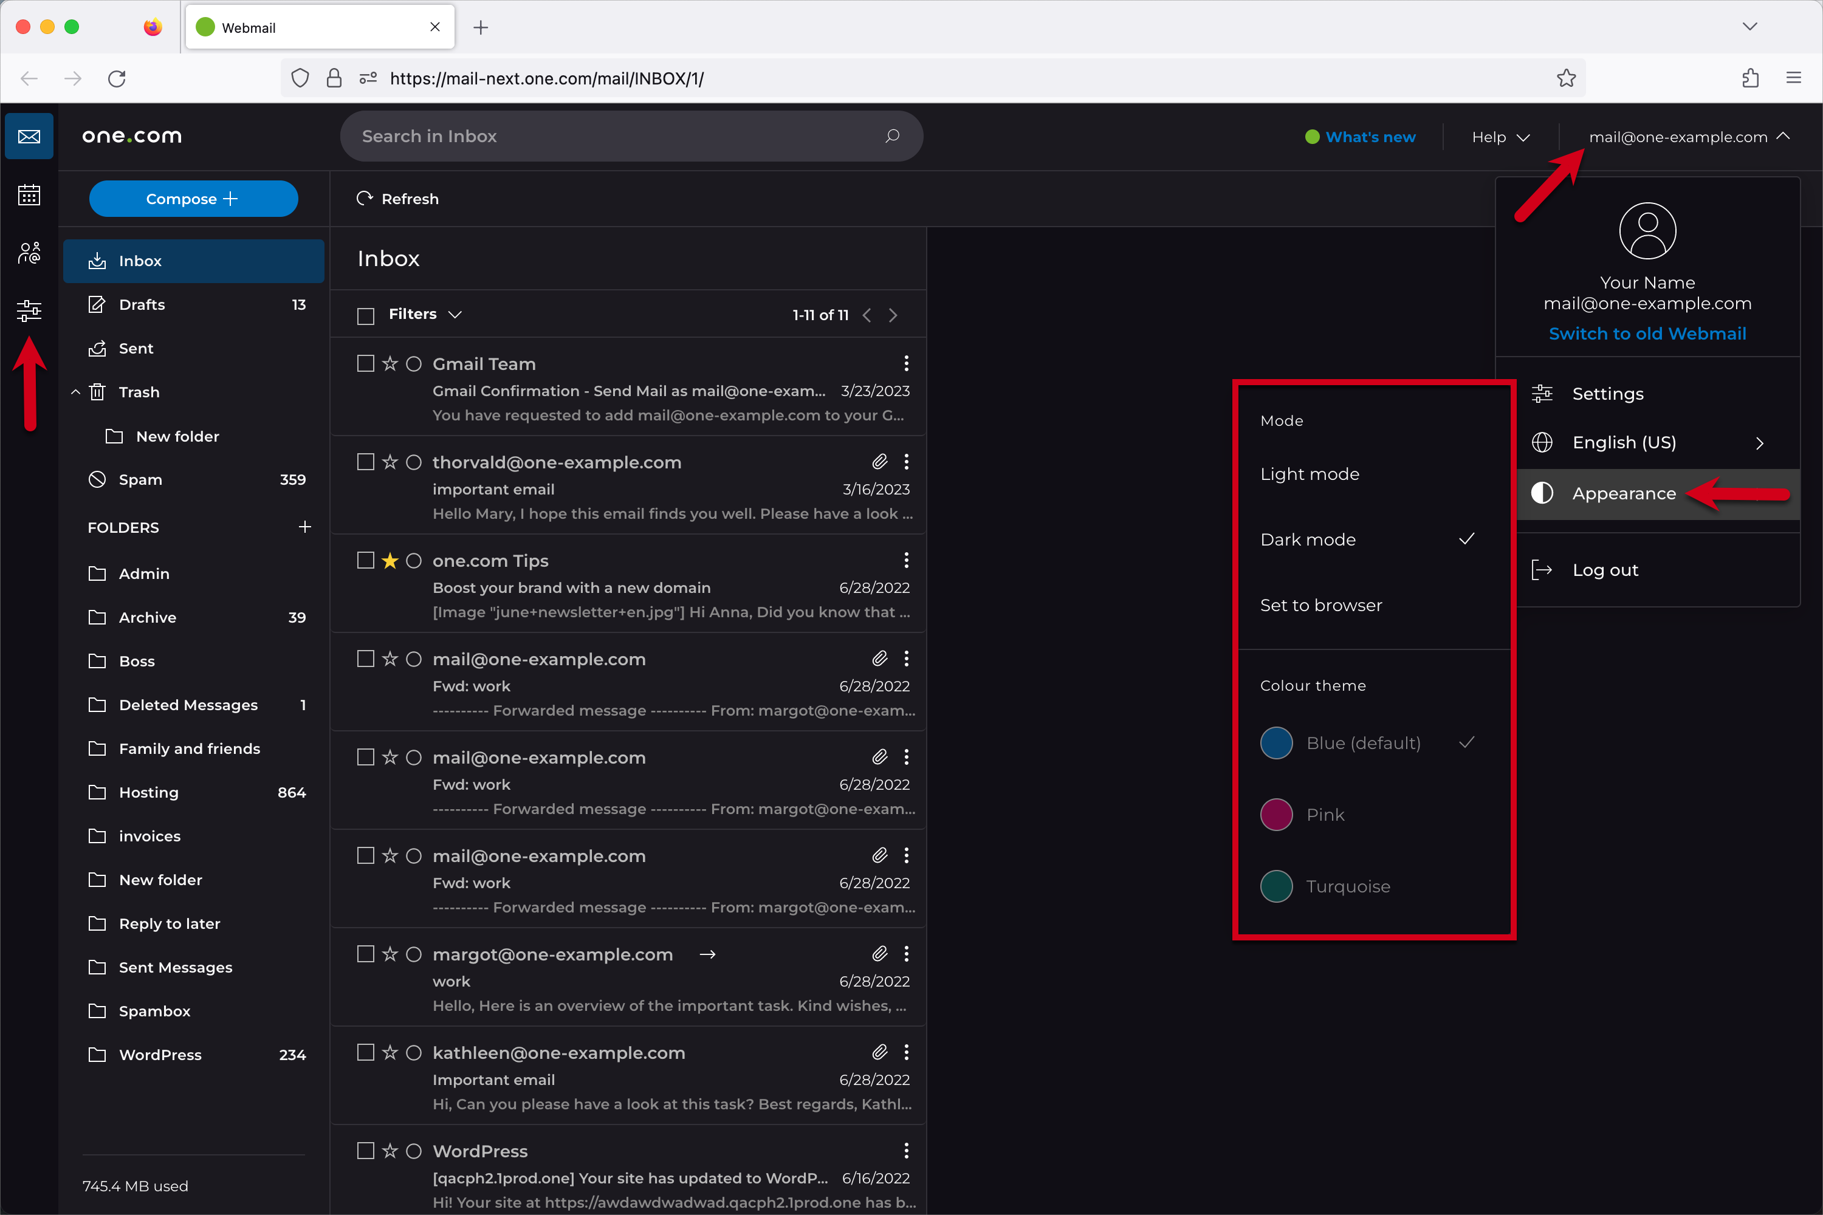The height and width of the screenshot is (1215, 1823).
Task: Open the Help dropdown menu
Action: (1500, 137)
